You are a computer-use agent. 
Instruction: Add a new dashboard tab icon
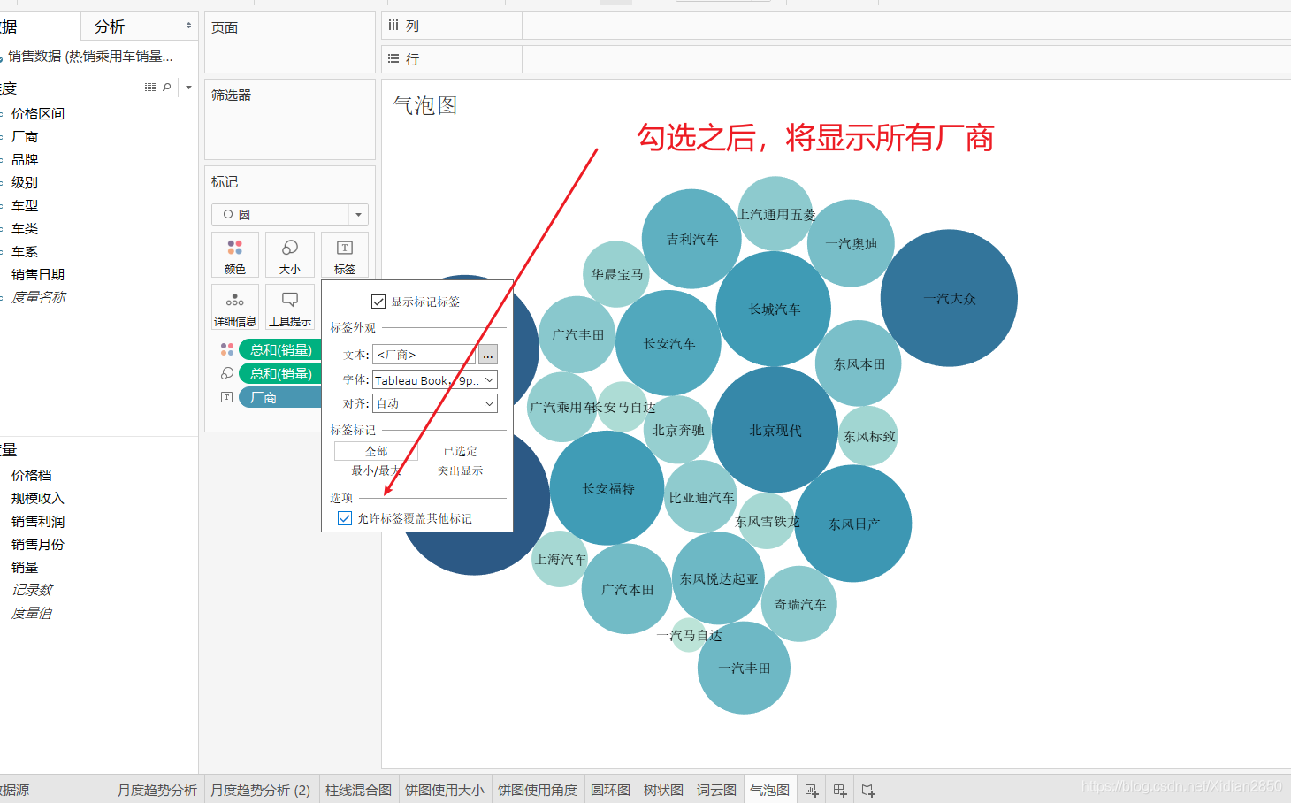point(840,790)
